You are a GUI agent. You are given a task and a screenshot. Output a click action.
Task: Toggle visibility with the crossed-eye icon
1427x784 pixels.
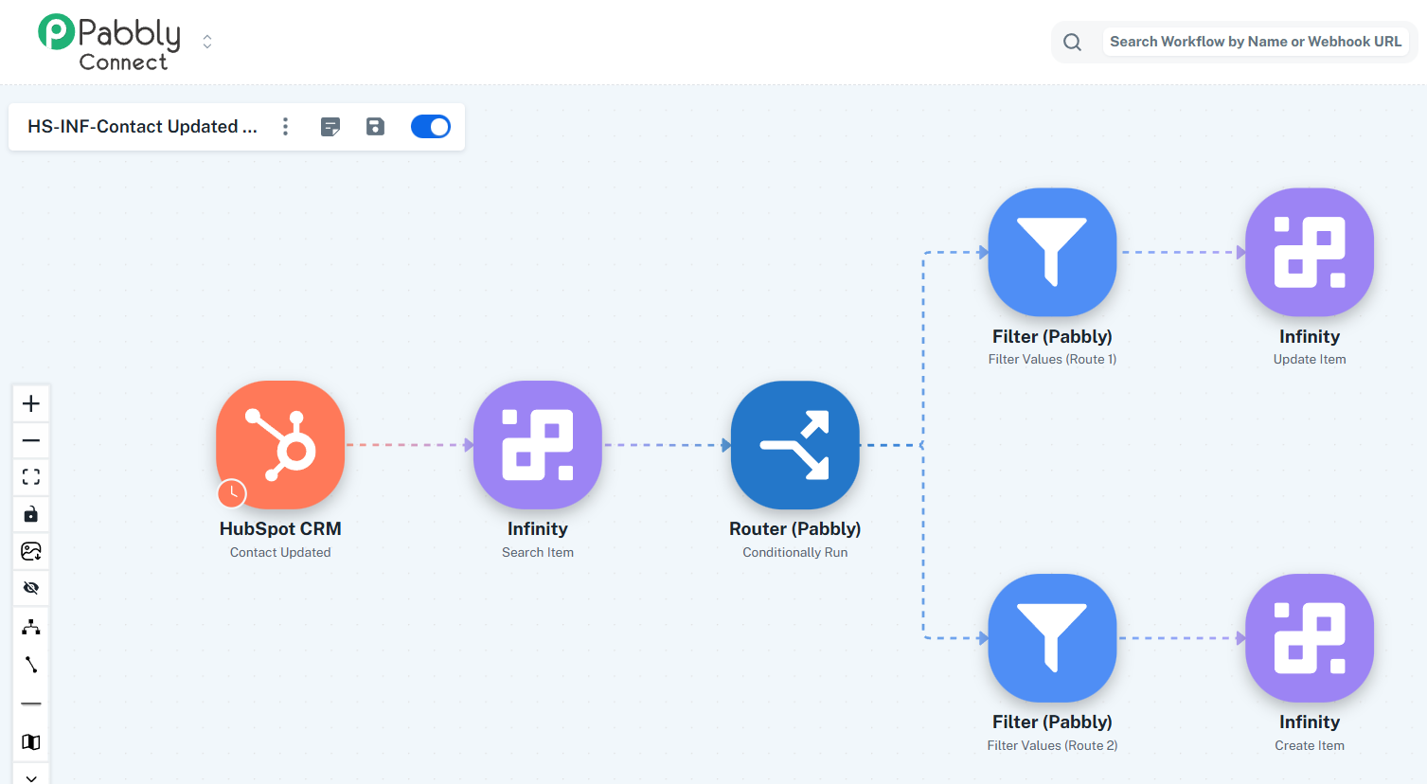tap(31, 588)
